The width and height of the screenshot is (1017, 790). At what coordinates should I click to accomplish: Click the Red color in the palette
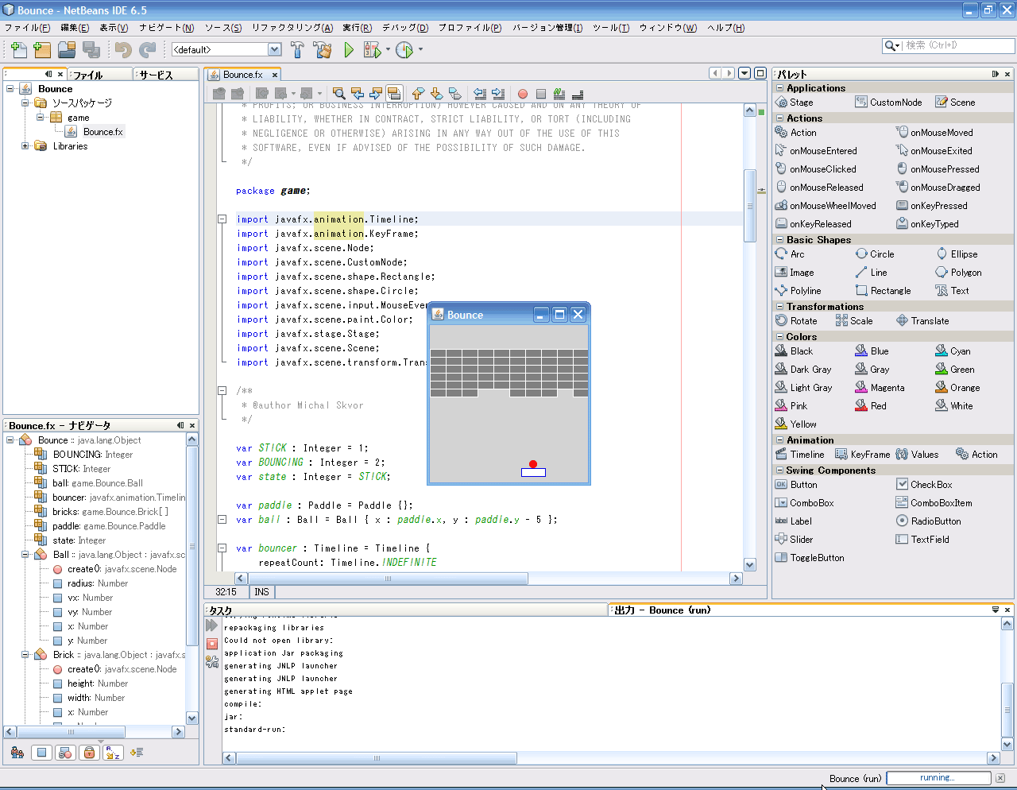(x=871, y=406)
